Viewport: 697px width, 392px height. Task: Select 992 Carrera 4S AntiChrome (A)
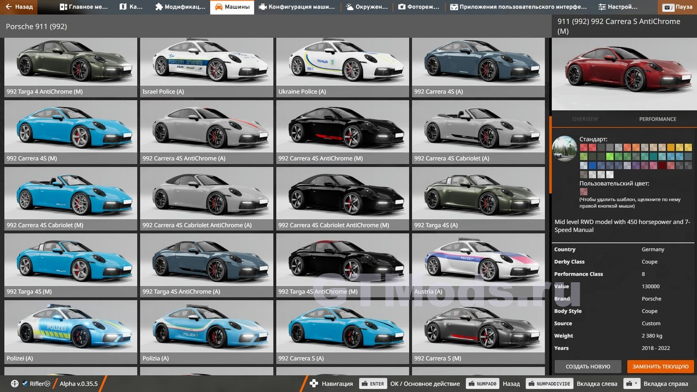[207, 132]
